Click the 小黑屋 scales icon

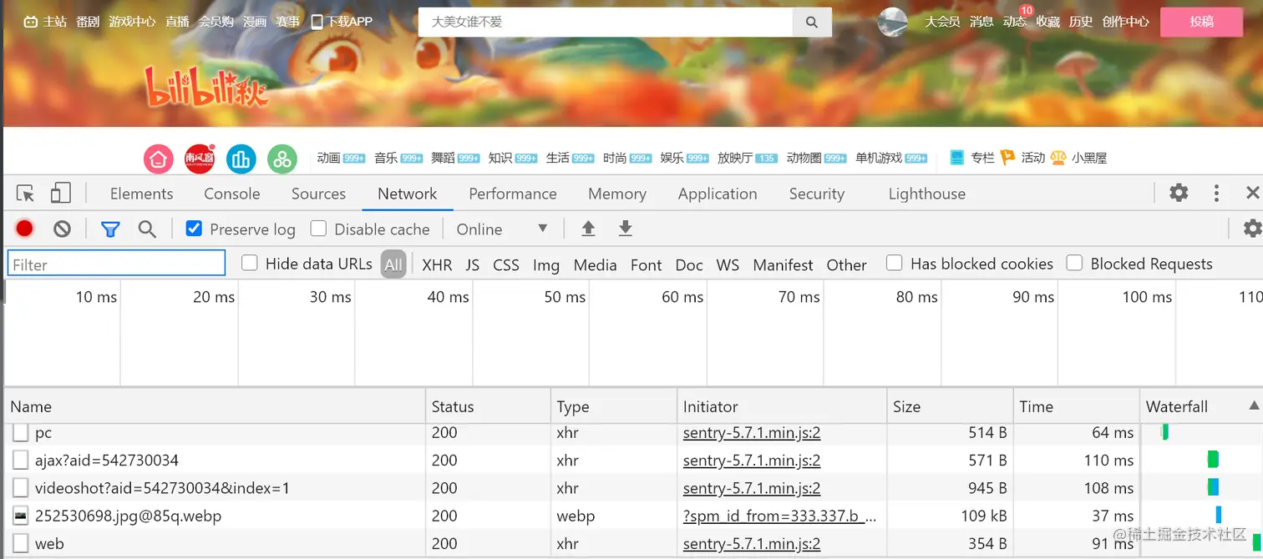pos(1058,157)
